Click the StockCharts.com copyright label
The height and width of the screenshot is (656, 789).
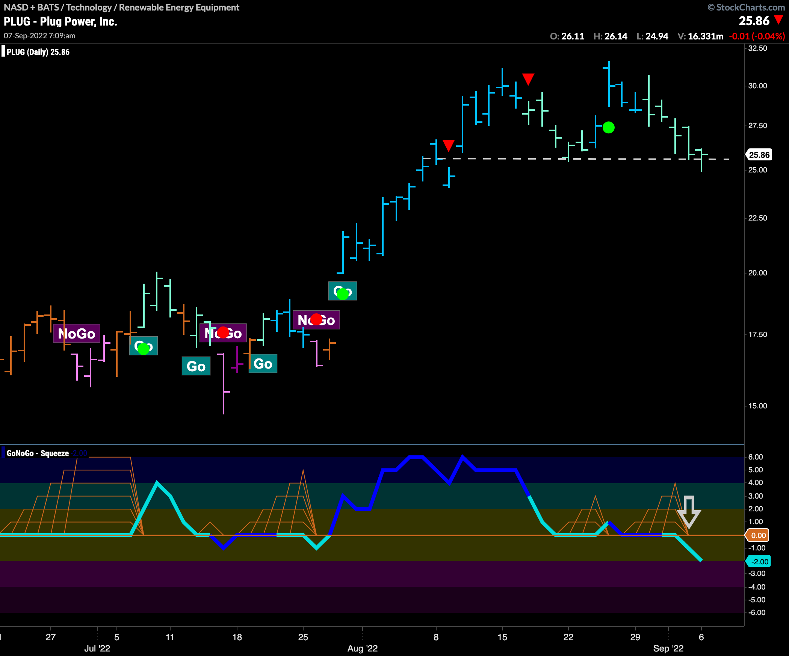[x=746, y=7]
